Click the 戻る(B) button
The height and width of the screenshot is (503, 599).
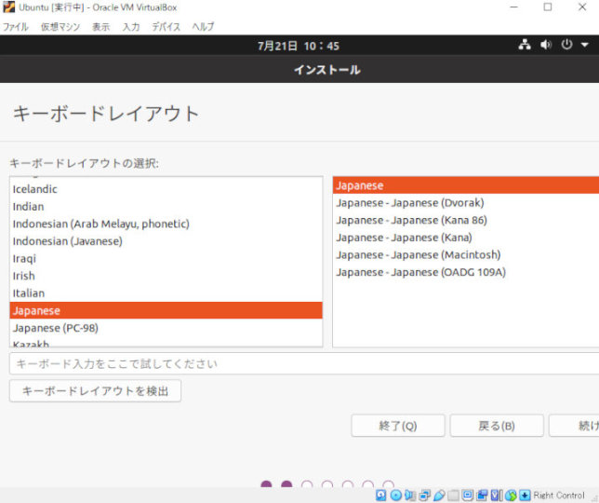click(497, 426)
